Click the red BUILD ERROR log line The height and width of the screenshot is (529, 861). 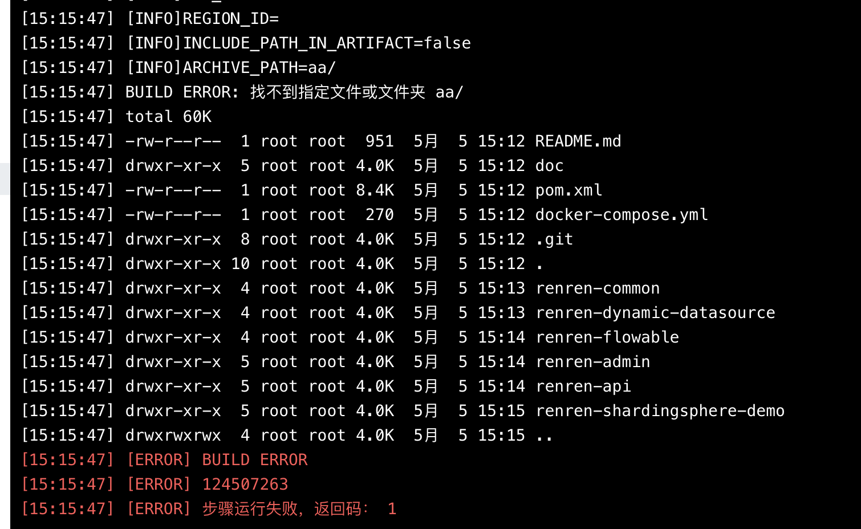164,459
